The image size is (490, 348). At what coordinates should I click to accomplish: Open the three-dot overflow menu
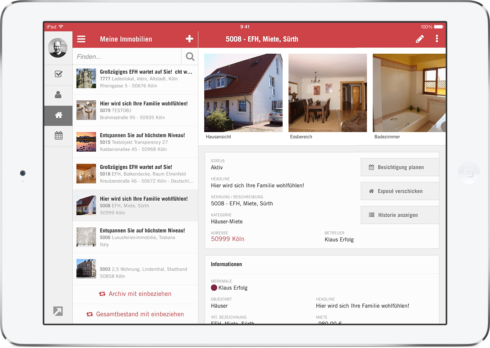pos(437,39)
